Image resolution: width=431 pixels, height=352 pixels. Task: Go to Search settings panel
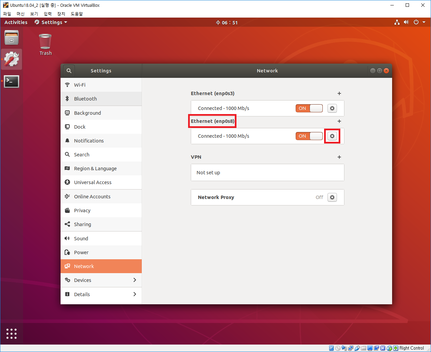click(x=101, y=154)
